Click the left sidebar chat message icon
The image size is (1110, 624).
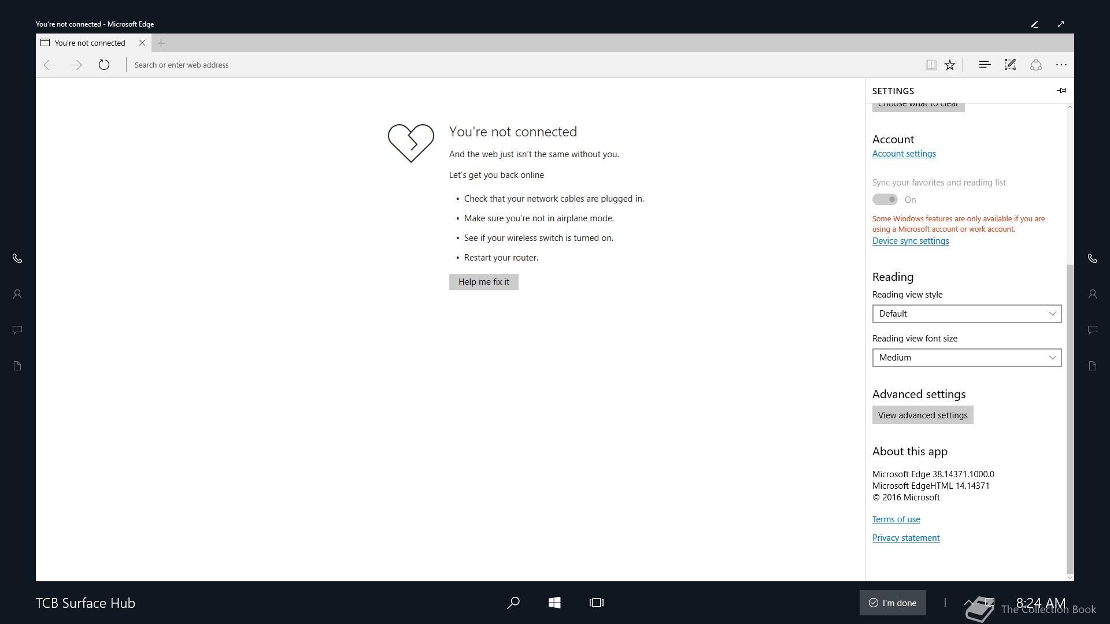17,330
